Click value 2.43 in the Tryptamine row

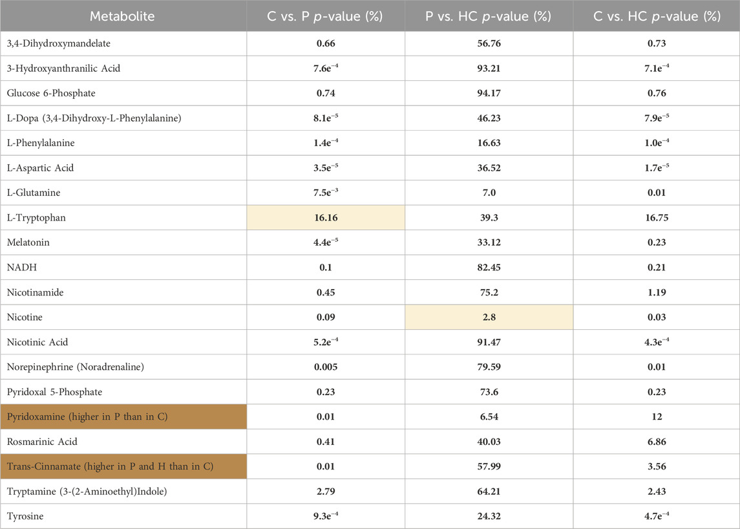tap(657, 491)
